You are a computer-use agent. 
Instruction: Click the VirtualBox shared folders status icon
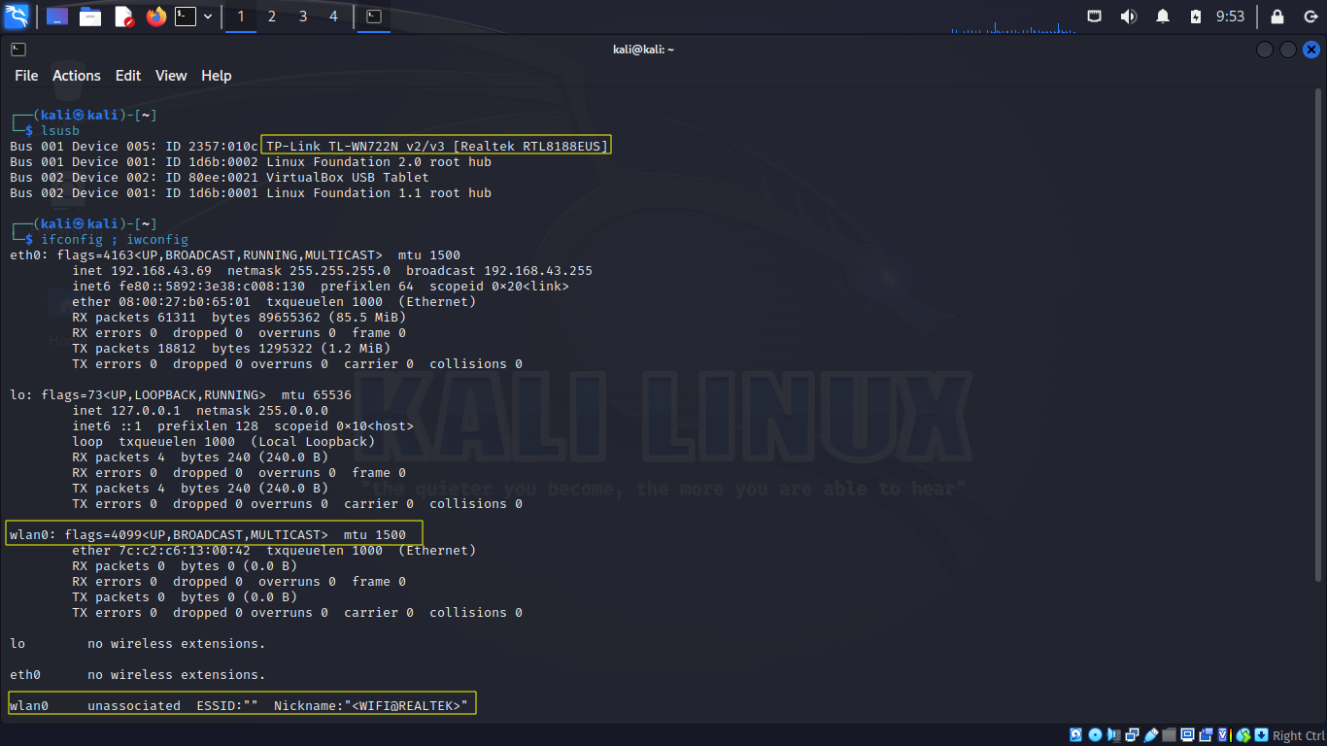pos(1170,735)
